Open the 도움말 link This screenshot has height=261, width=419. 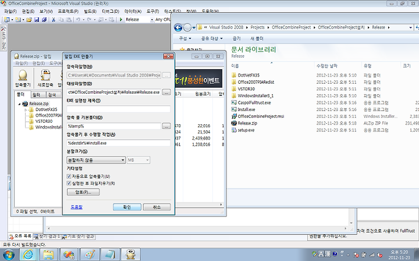click(x=76, y=207)
